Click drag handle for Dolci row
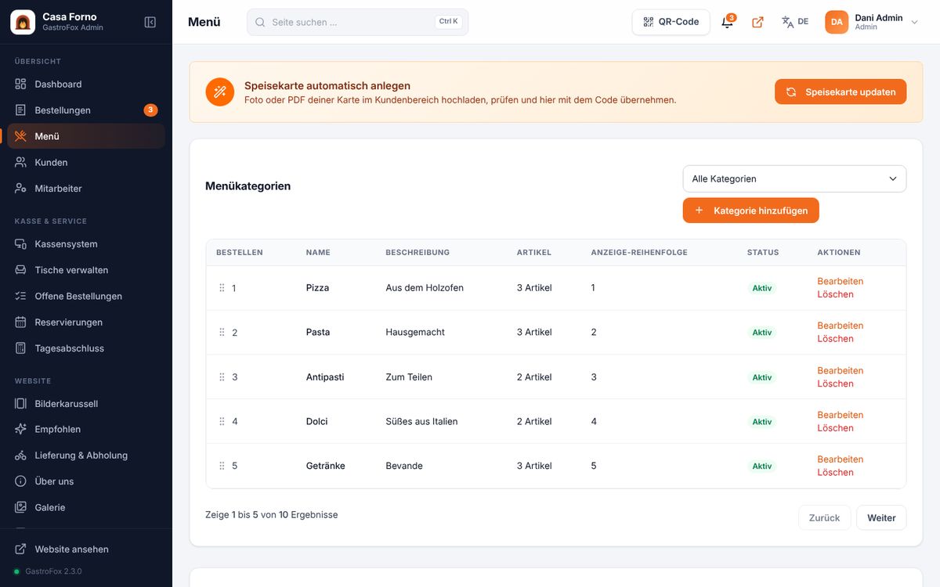This screenshot has height=587, width=940. tap(222, 421)
